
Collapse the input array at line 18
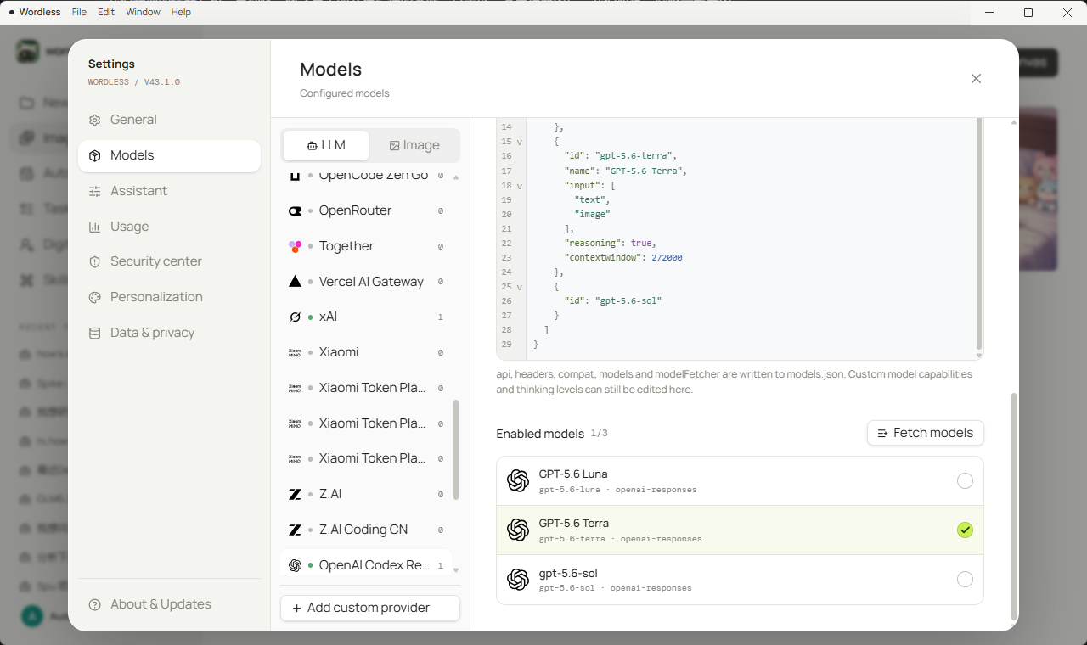coord(520,185)
